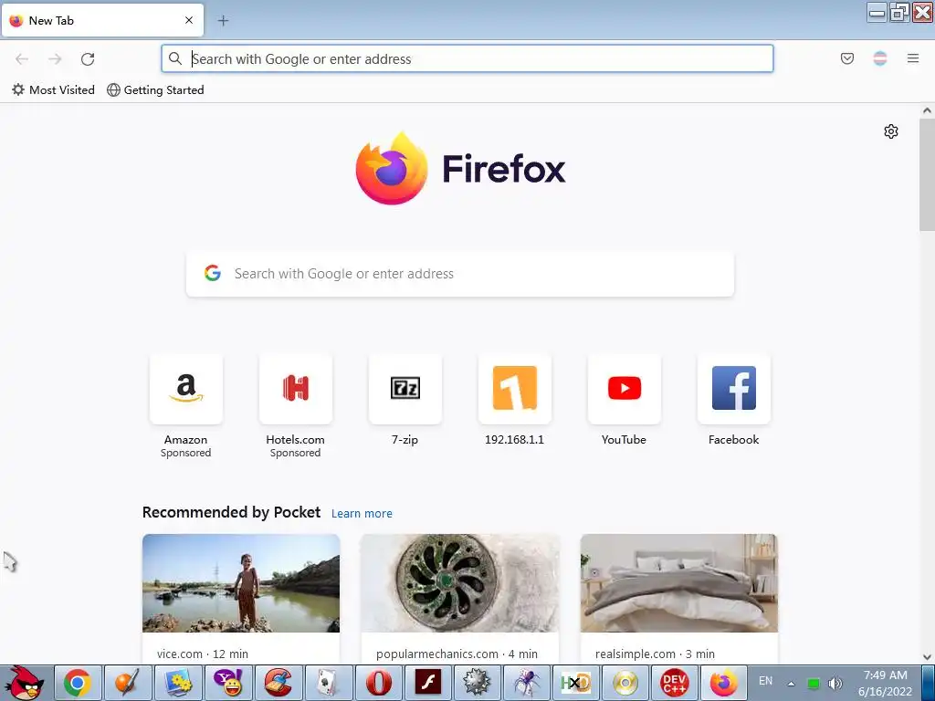
Task: Reload the current page
Action: 88,58
